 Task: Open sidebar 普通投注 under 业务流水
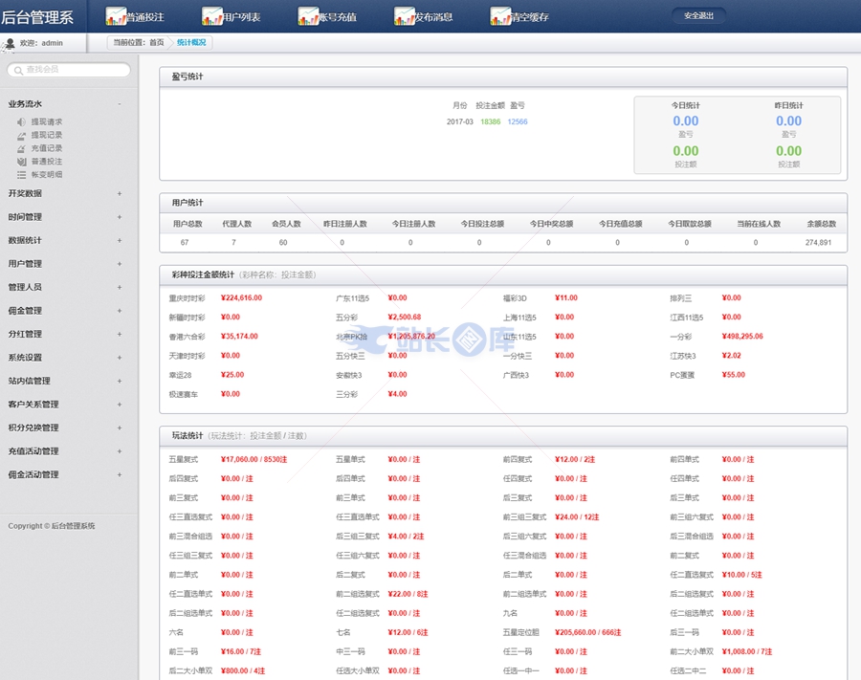point(46,162)
